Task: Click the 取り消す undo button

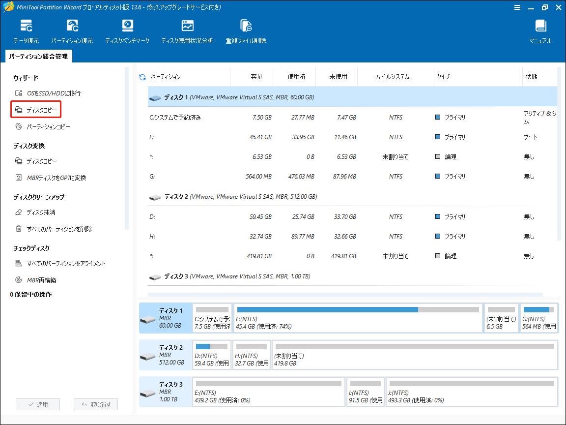Action: [96, 404]
